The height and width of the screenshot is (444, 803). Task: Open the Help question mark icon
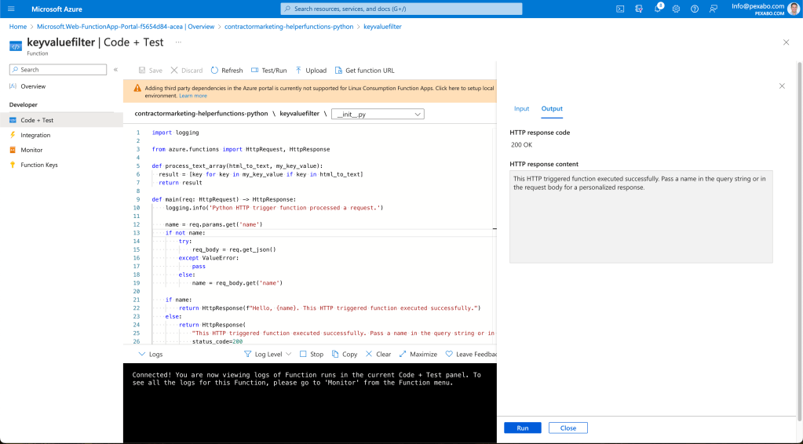[x=695, y=9]
